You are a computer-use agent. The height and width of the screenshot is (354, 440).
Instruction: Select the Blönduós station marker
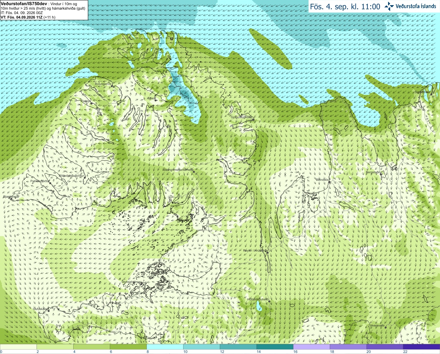coord(329,182)
